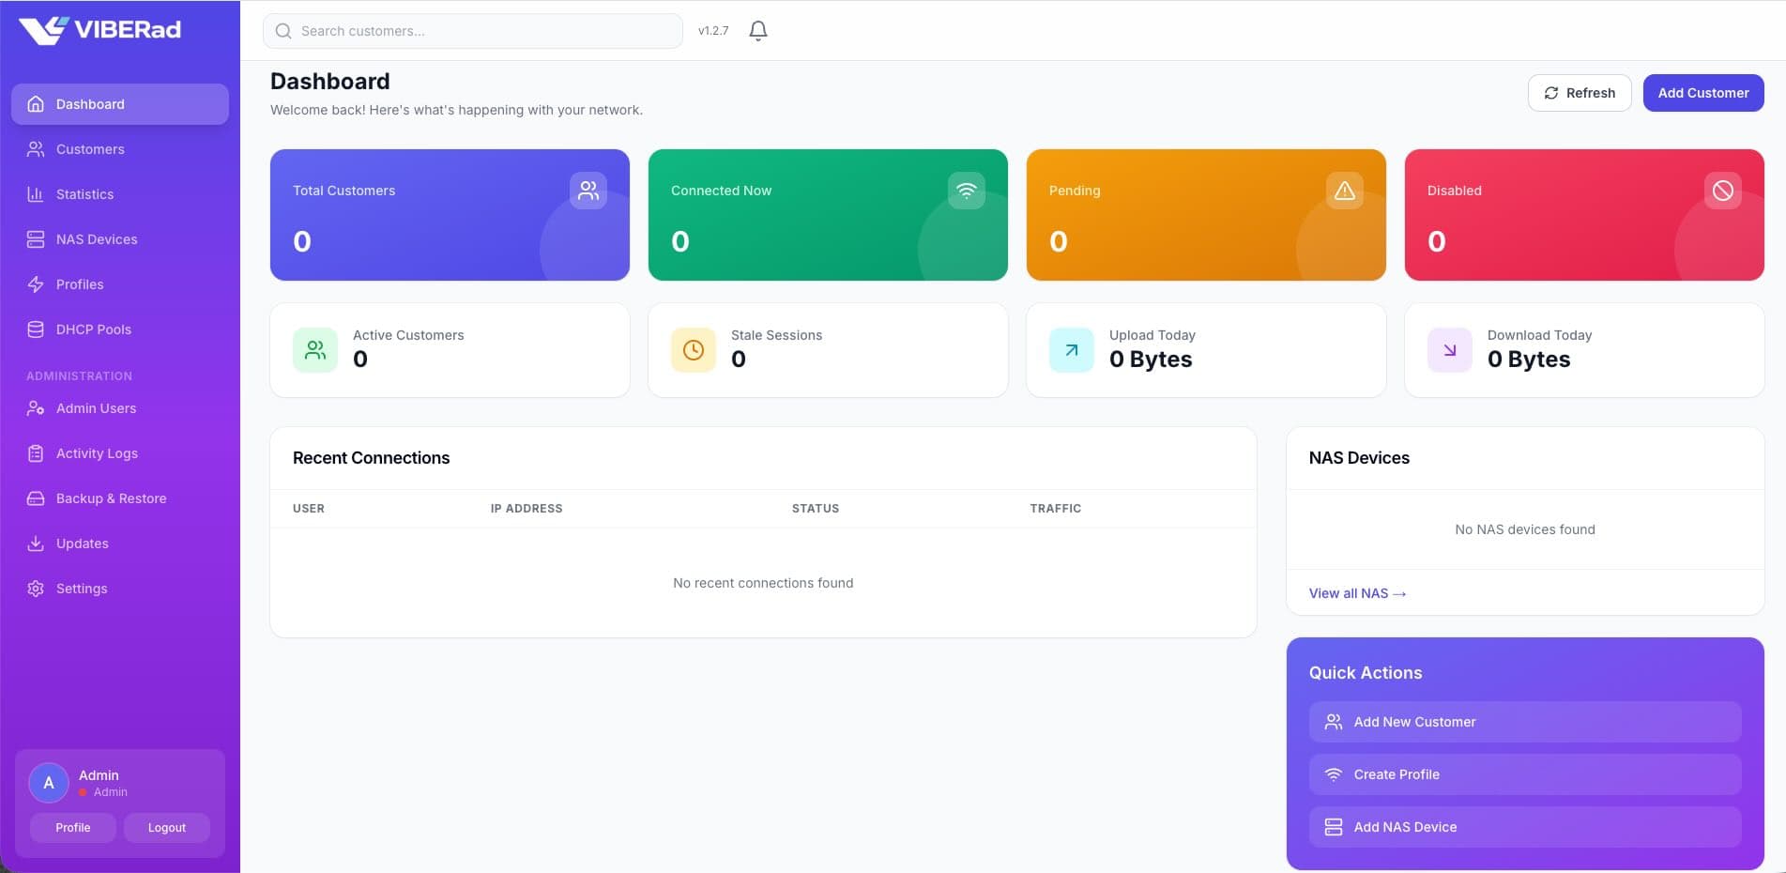
Task: Open the DHCP Pools section
Action: click(93, 329)
